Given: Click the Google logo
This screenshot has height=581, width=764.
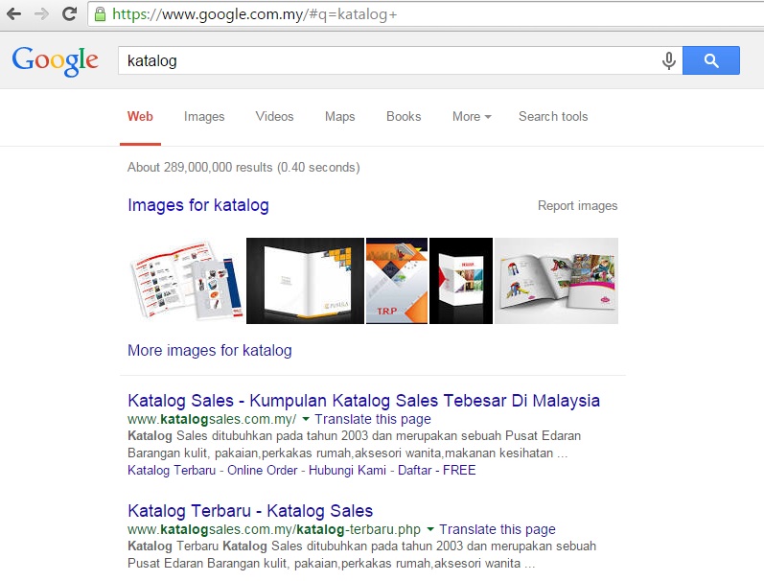Looking at the screenshot, I should tap(55, 61).
